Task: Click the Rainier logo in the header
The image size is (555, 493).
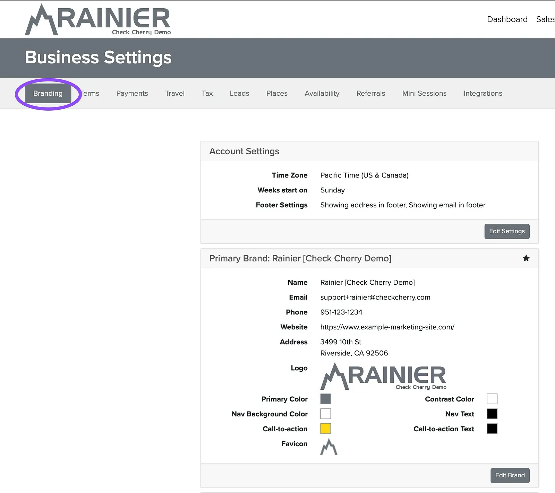Action: 98,20
